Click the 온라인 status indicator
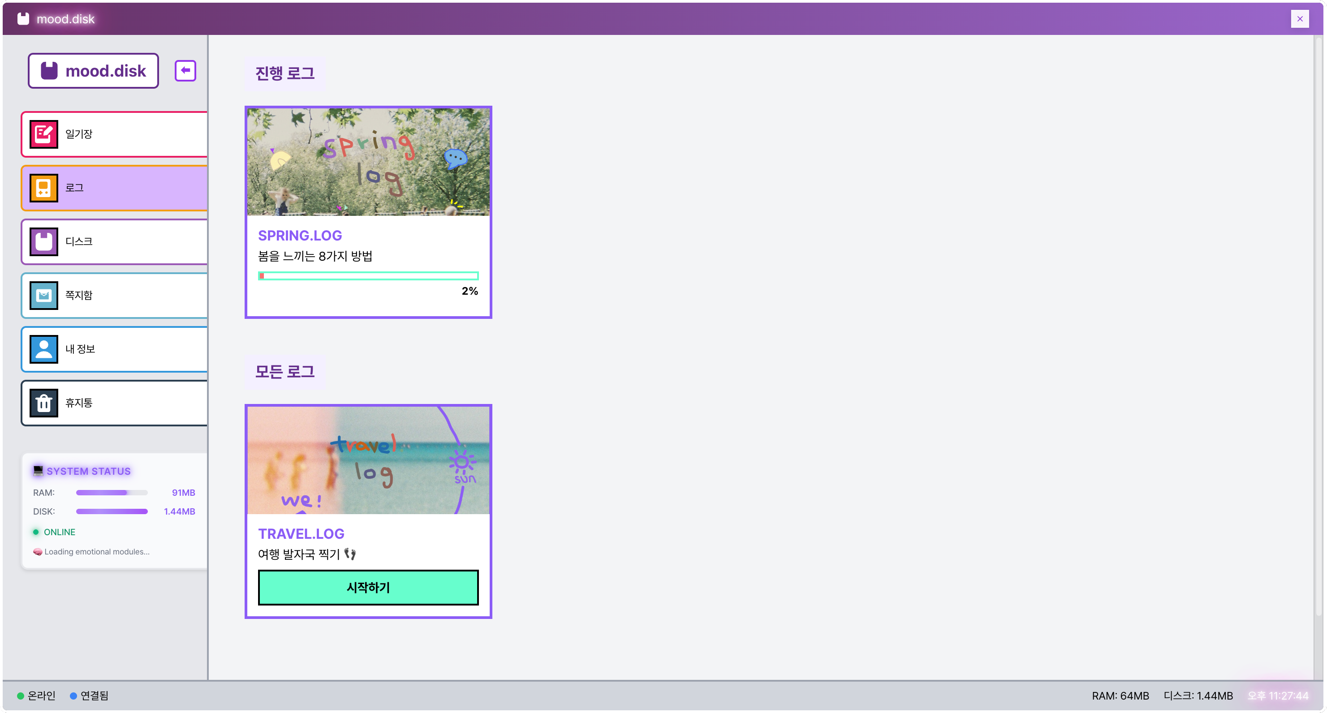 36,696
